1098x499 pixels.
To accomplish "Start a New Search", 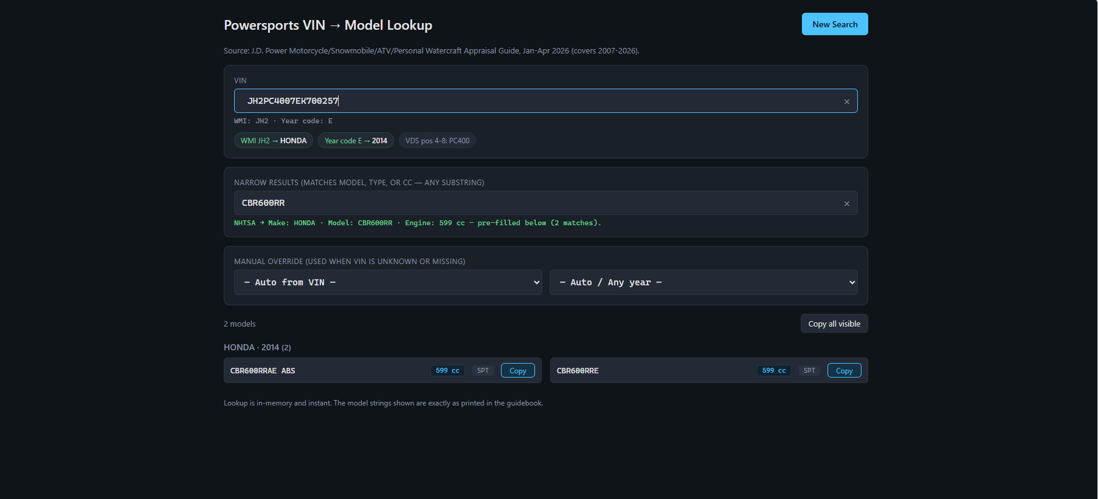I will (x=835, y=24).
